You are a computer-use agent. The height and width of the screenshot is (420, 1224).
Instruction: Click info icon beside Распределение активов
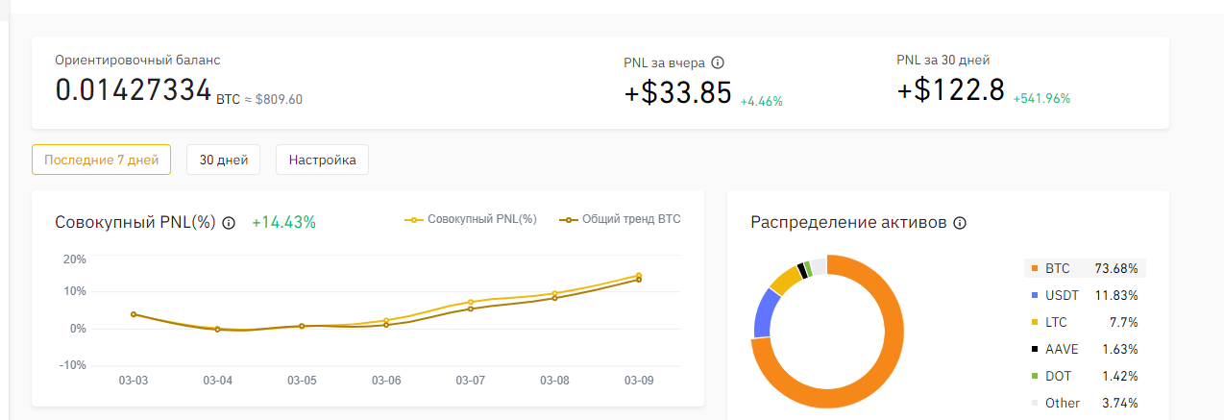pos(960,223)
